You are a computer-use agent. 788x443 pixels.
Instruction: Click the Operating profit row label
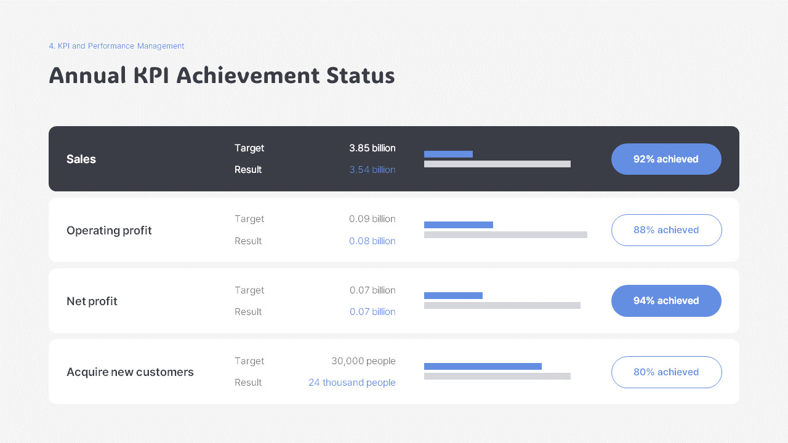tap(109, 231)
